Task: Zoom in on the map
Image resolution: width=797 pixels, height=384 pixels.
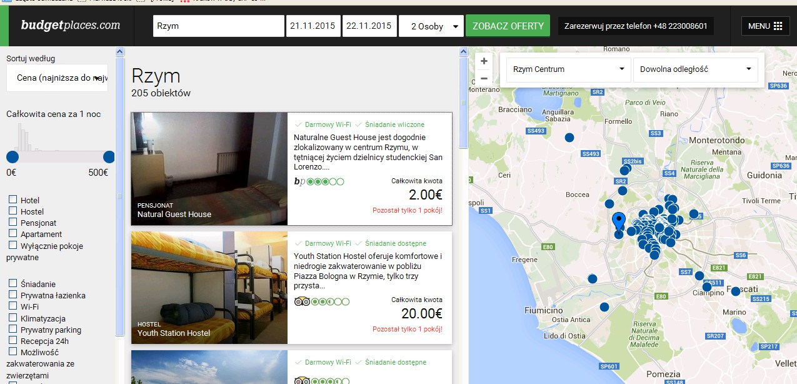Action: point(484,61)
